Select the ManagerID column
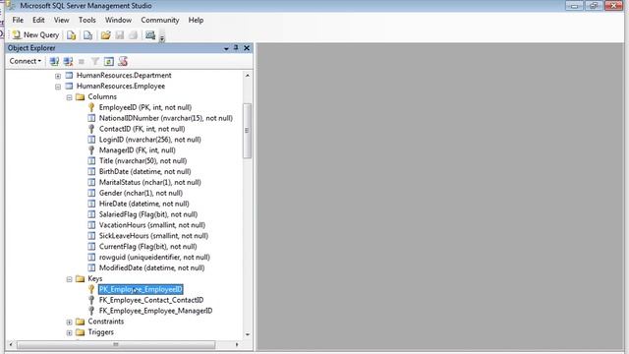This screenshot has height=354, width=629. (x=138, y=150)
